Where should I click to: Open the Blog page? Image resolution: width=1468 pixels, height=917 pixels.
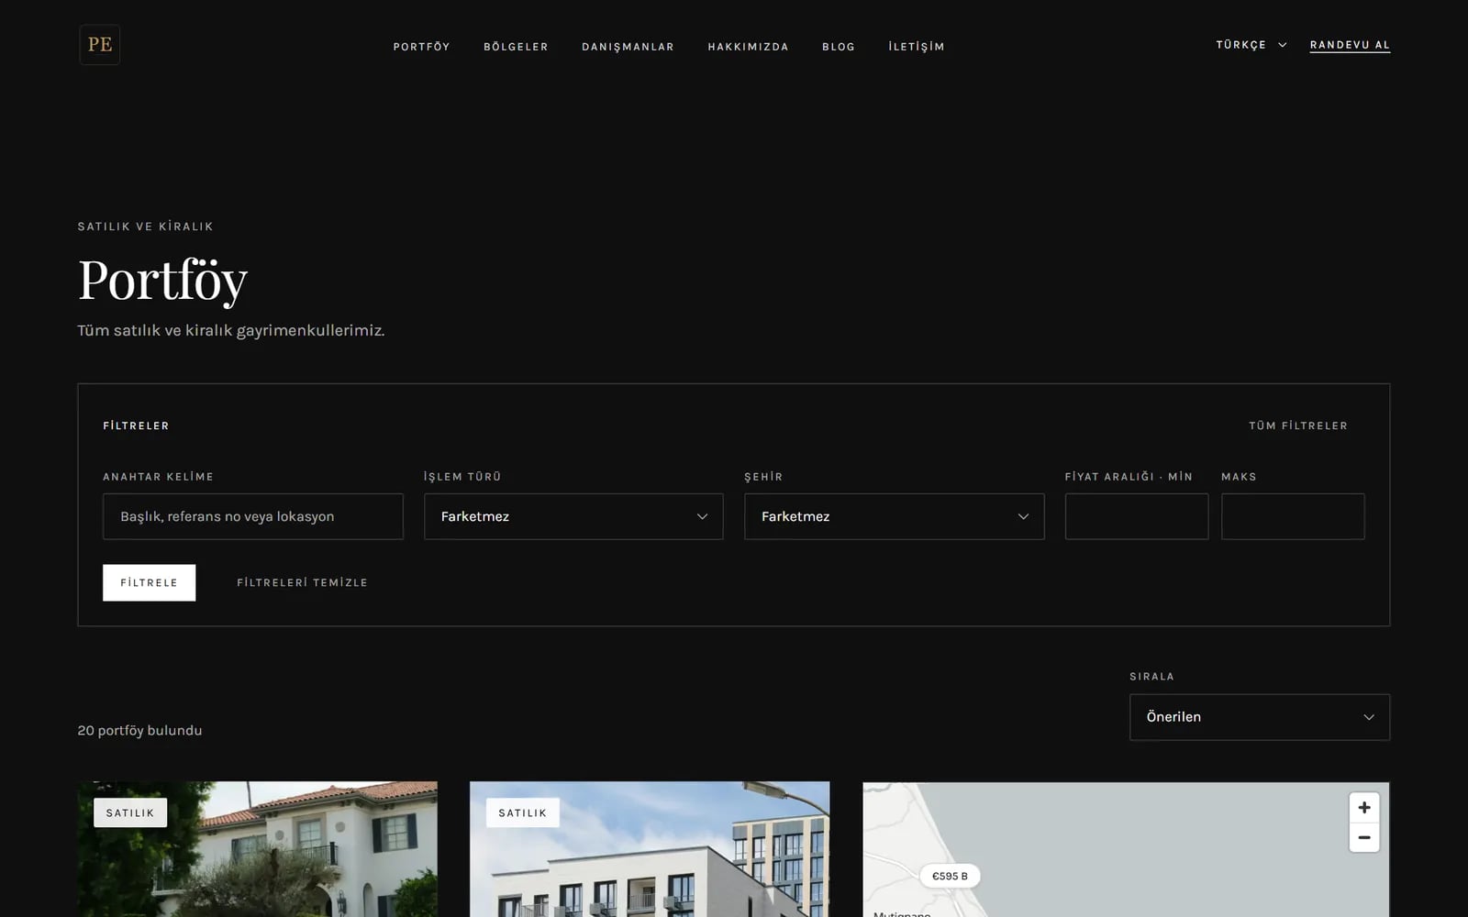pyautogui.click(x=839, y=47)
